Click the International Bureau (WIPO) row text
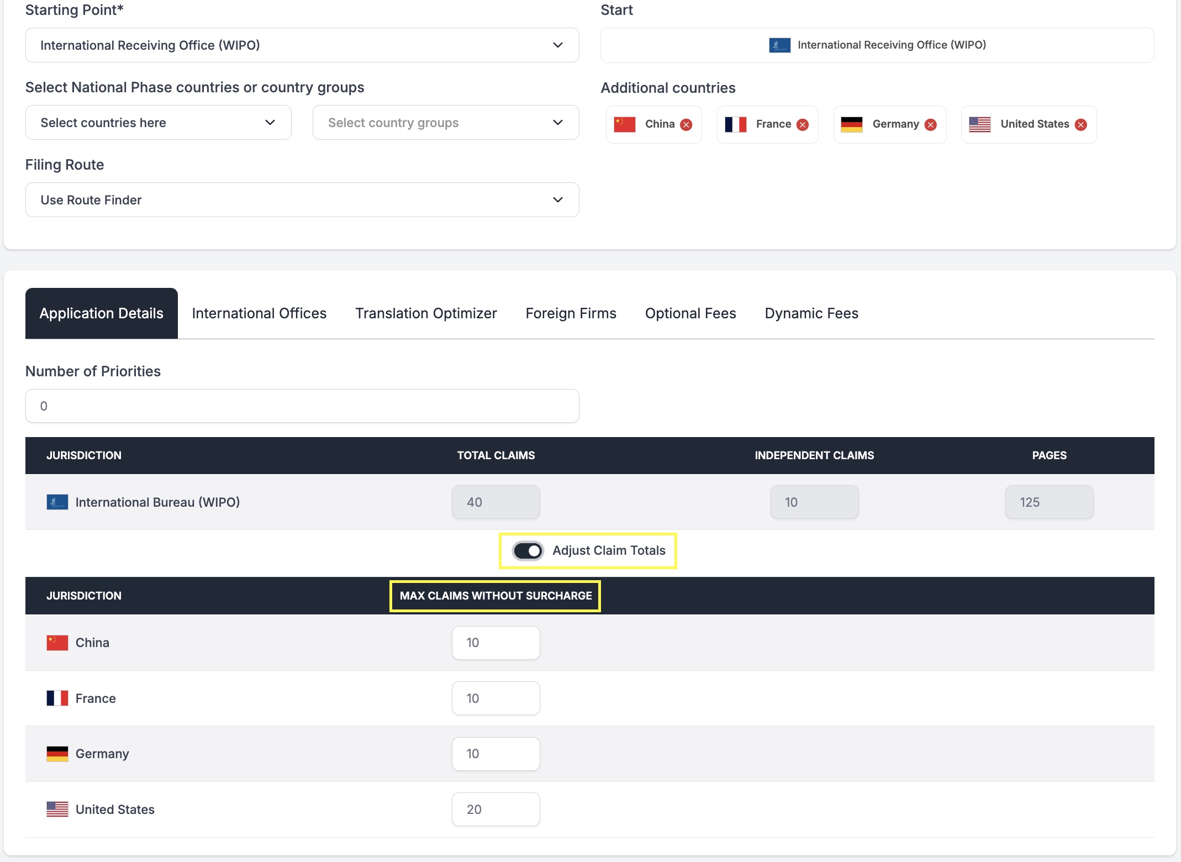Viewport: 1181px width, 862px height. point(157,502)
